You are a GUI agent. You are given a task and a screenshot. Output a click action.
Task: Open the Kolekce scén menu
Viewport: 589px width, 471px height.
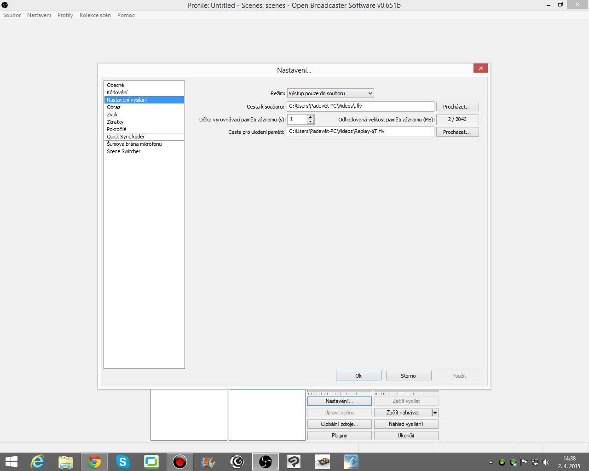tap(95, 15)
